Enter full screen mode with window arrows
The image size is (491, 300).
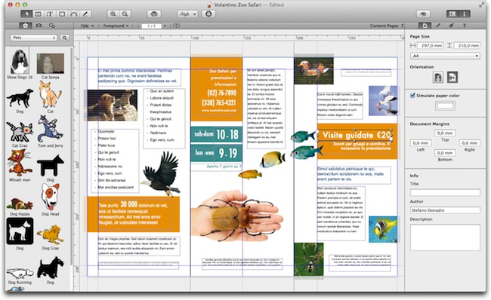tap(481, 5)
